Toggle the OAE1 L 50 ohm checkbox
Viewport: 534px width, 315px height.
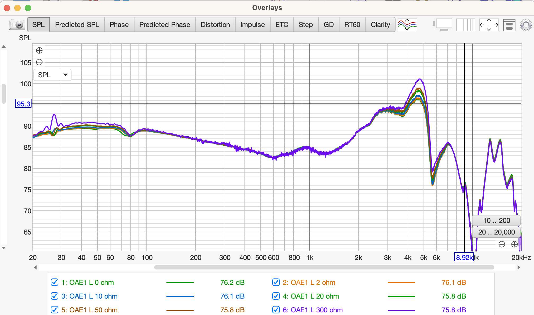[x=54, y=310]
